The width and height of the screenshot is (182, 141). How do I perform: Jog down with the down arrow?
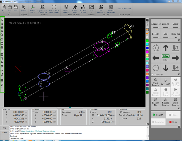166,68
